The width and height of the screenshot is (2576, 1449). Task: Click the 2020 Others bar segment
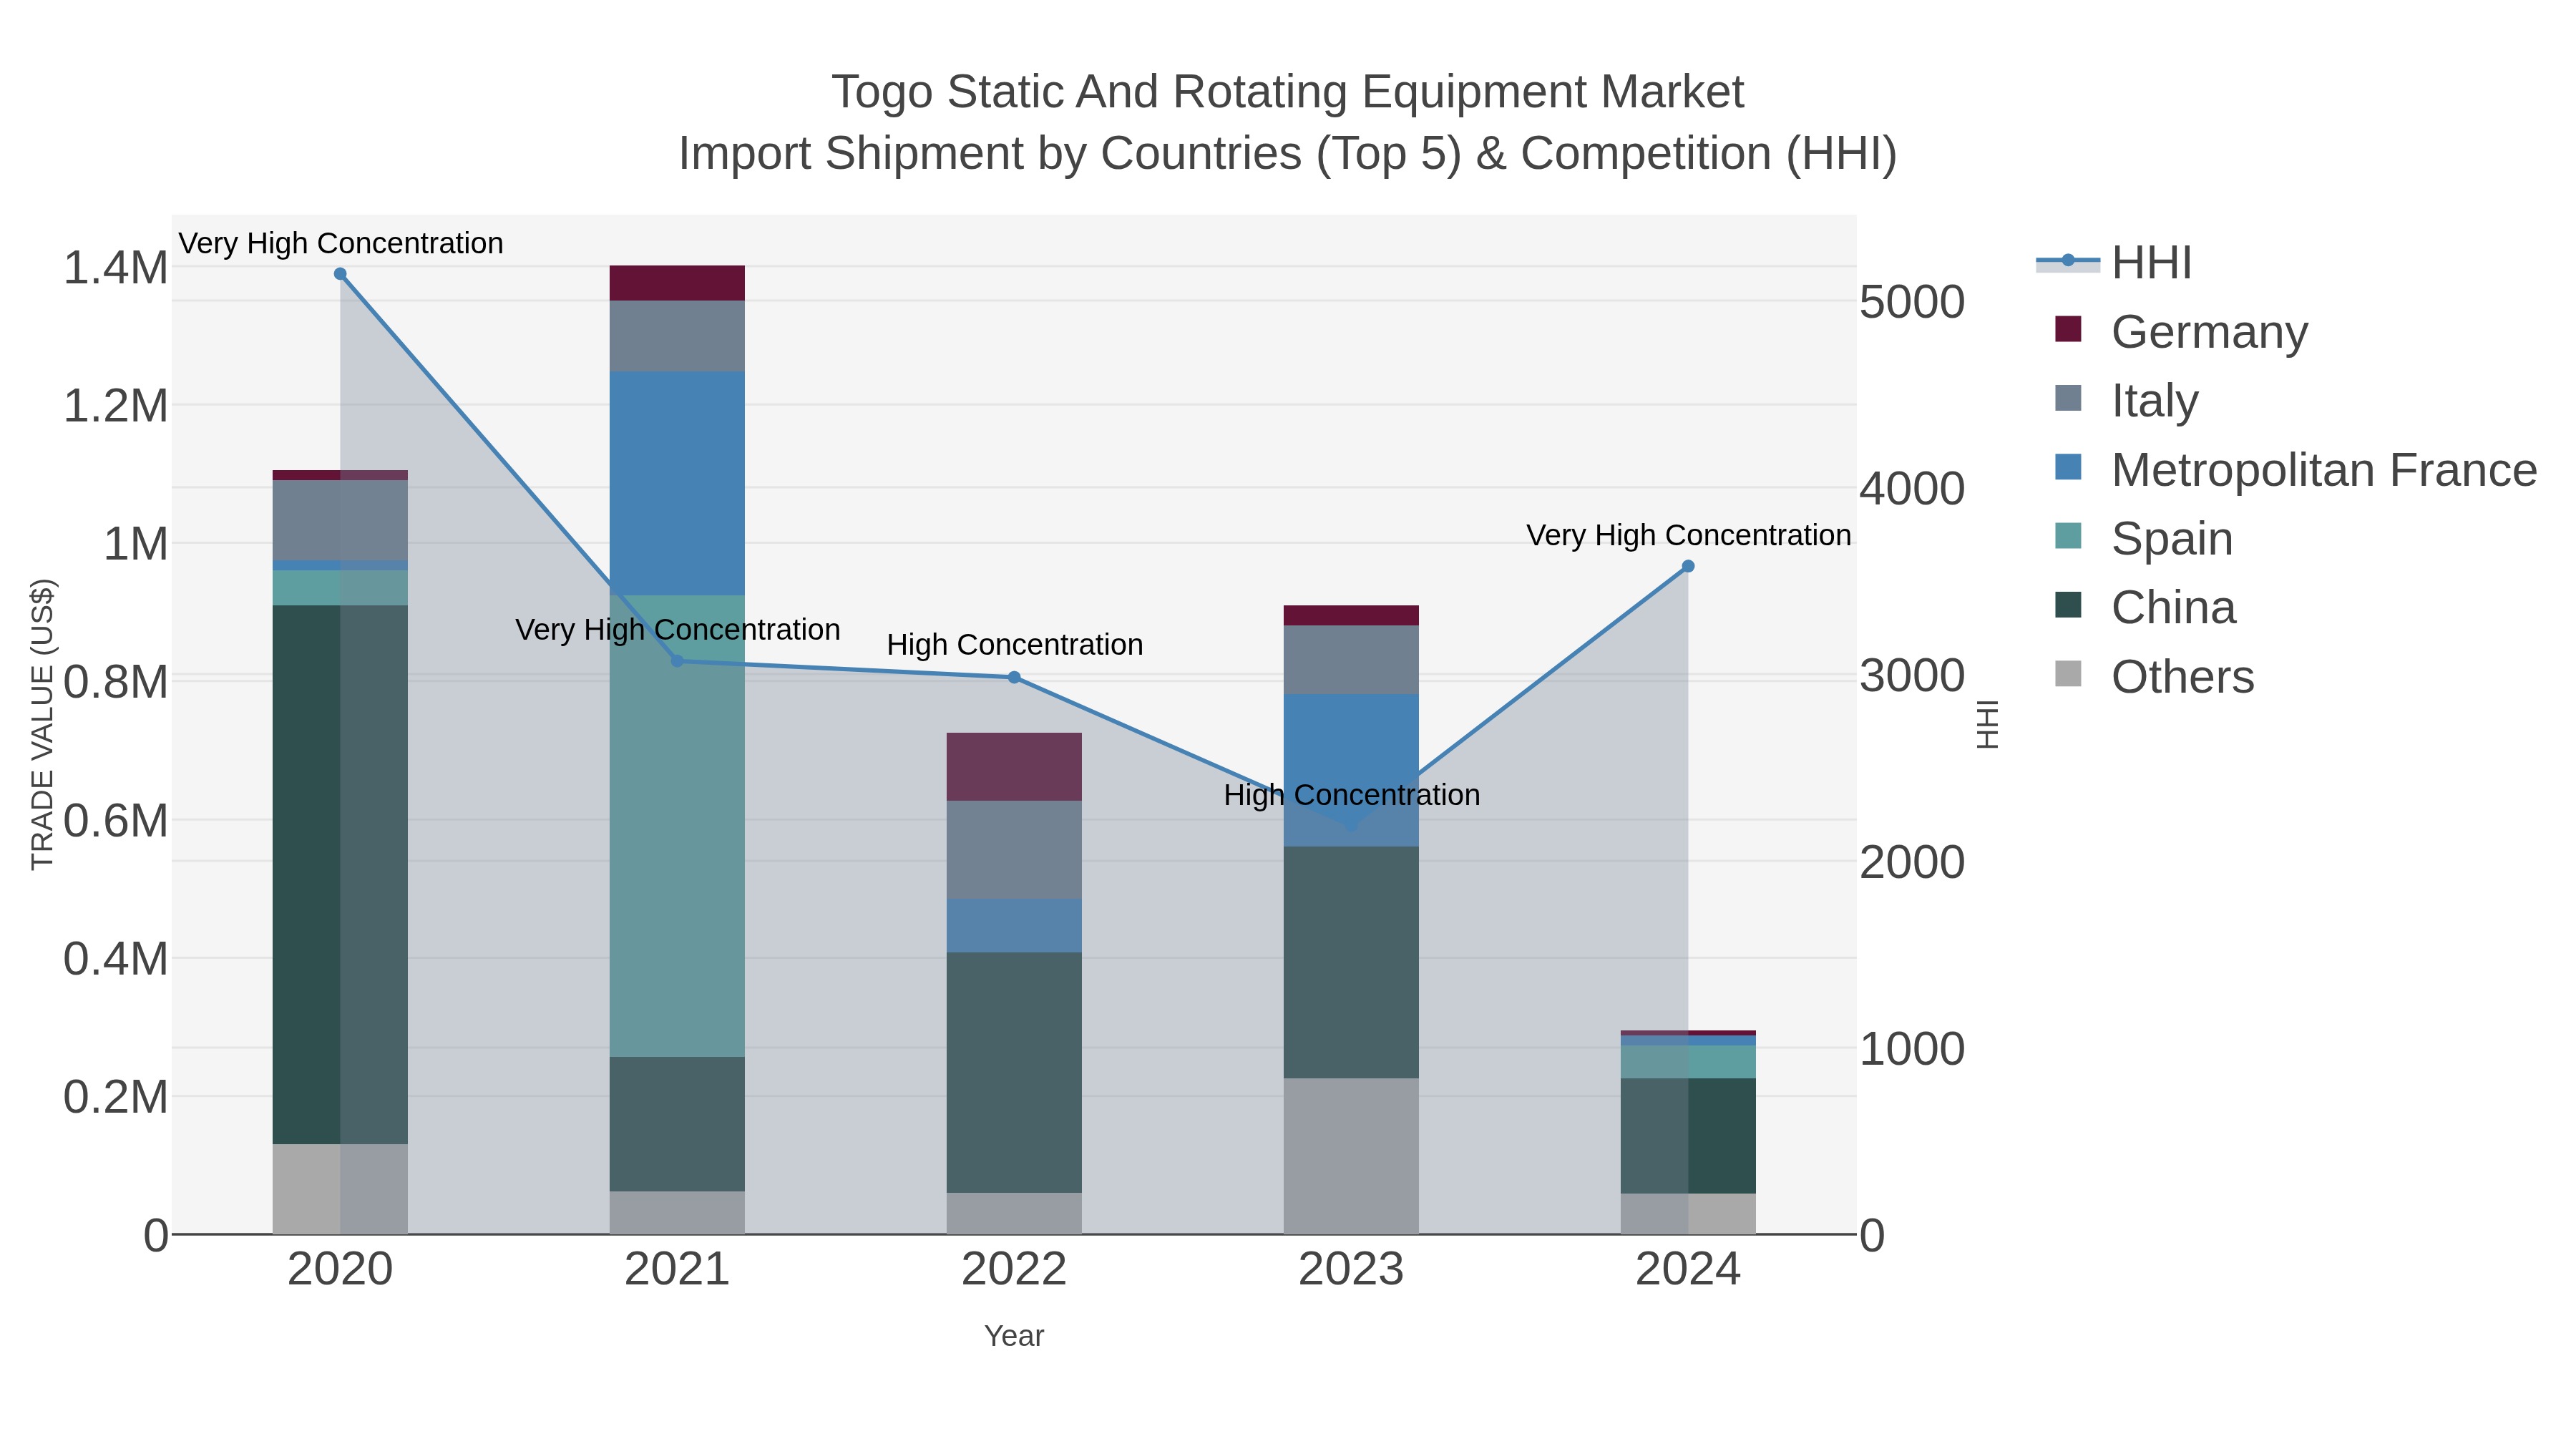tap(340, 1189)
